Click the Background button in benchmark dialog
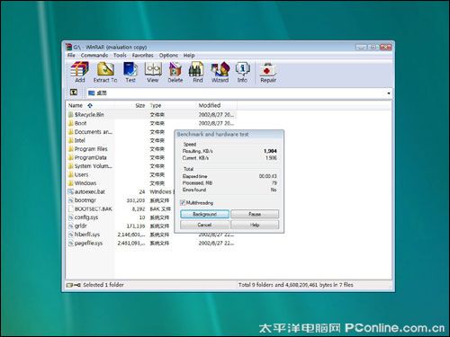This screenshot has height=337, width=450. 205,214
